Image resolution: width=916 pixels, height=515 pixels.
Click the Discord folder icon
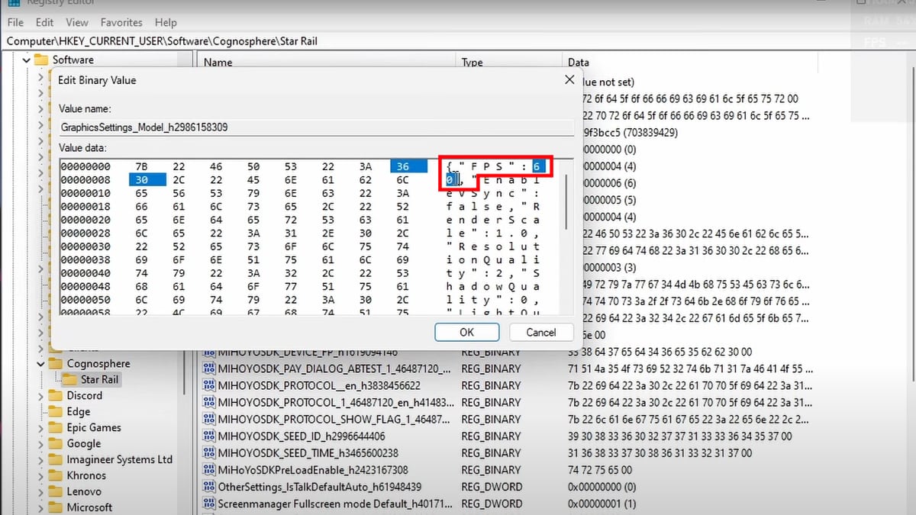55,396
